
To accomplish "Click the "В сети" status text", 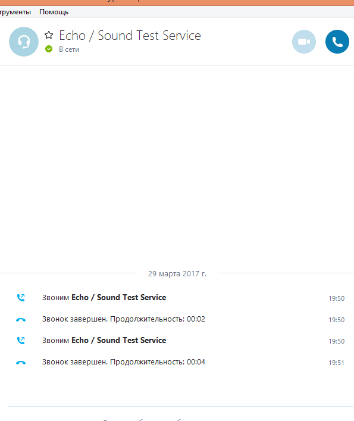I will [69, 49].
